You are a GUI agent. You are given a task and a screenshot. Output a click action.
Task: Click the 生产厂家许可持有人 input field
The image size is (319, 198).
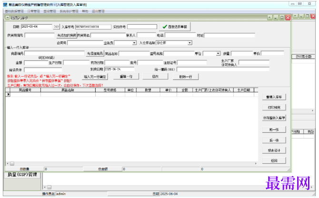click(254, 62)
